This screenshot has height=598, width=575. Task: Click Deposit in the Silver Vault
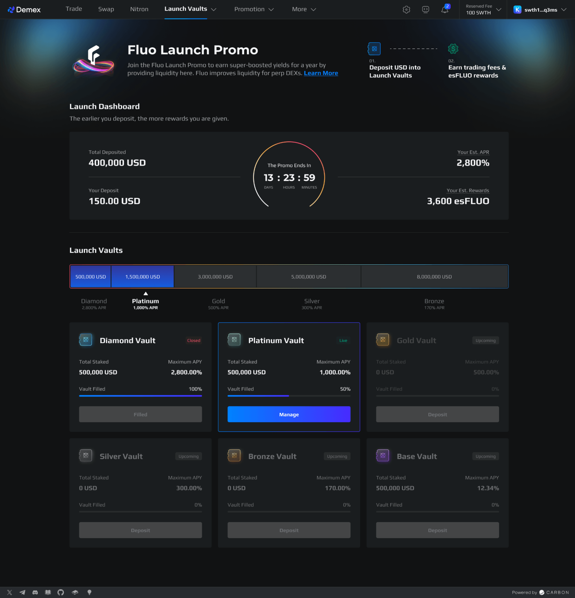click(x=140, y=530)
